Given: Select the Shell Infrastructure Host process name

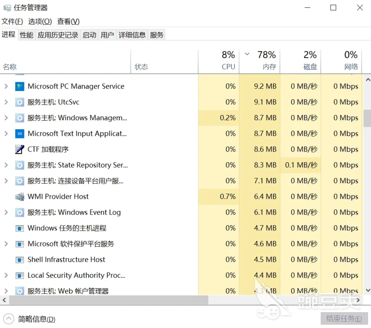Looking at the screenshot, I should (66, 260).
